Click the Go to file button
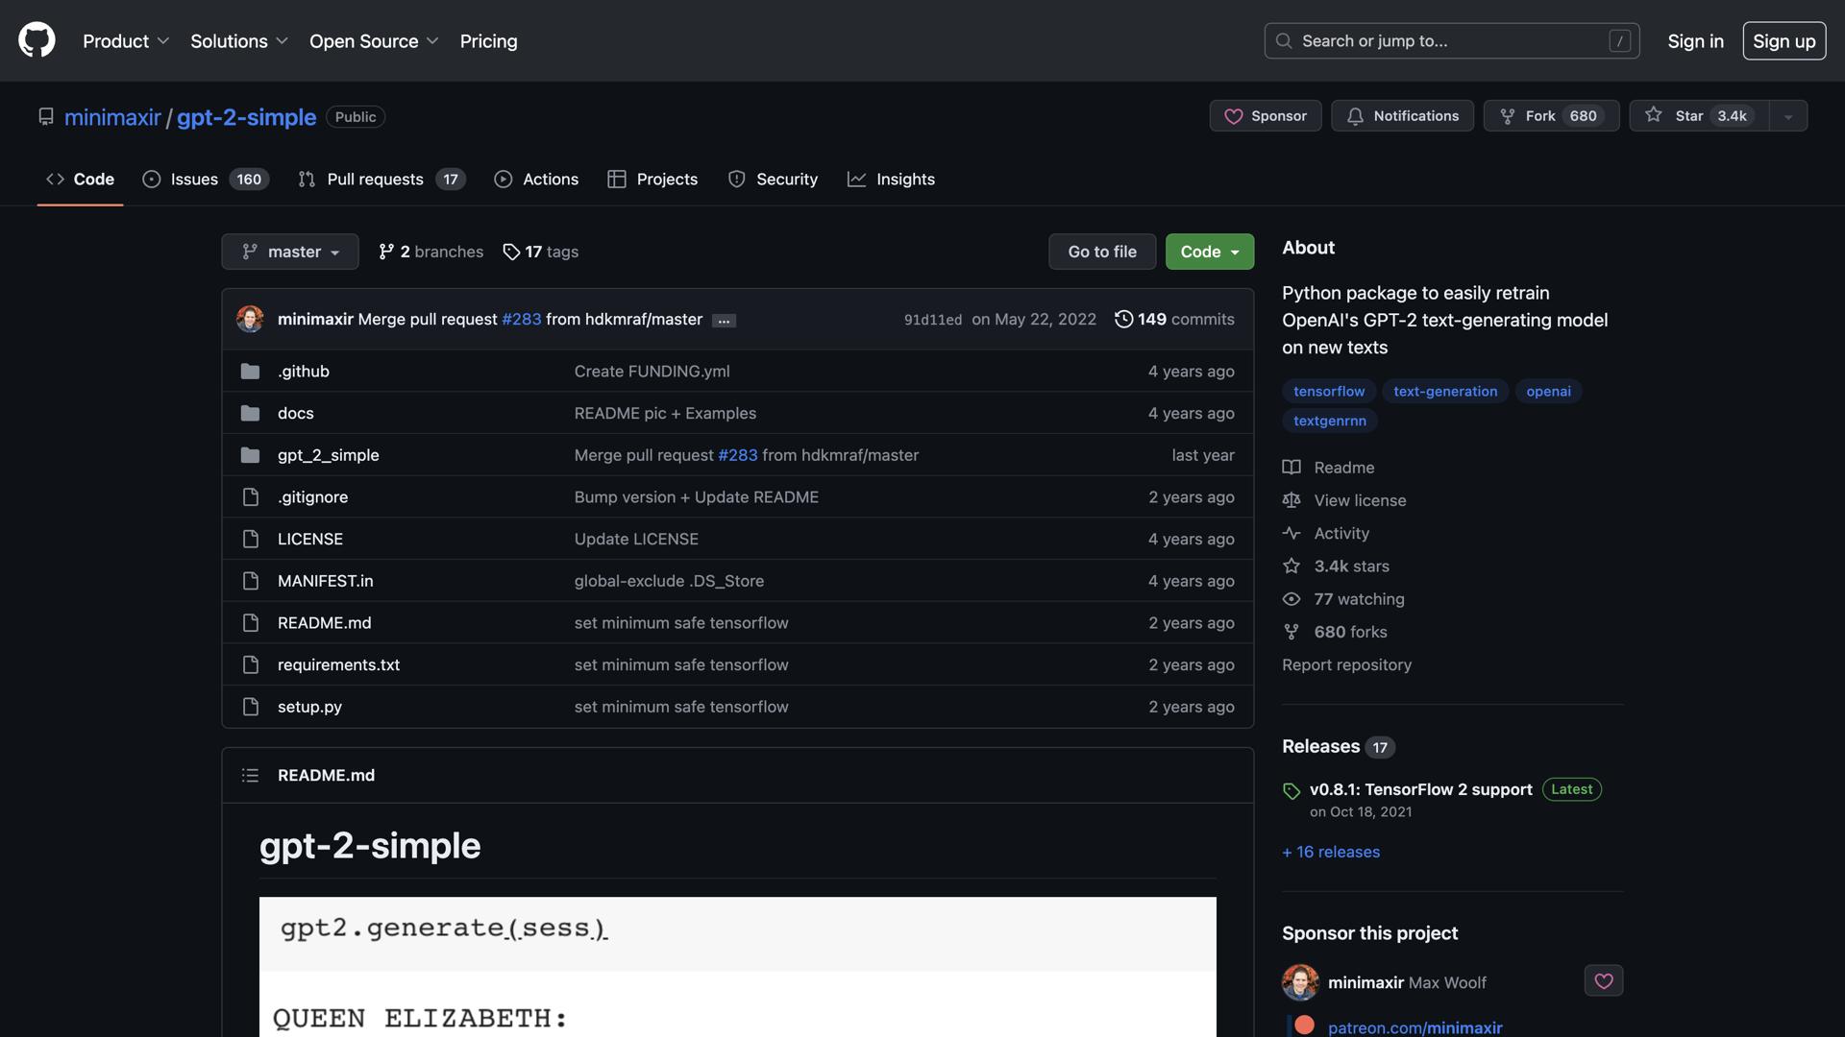 pos(1101,252)
